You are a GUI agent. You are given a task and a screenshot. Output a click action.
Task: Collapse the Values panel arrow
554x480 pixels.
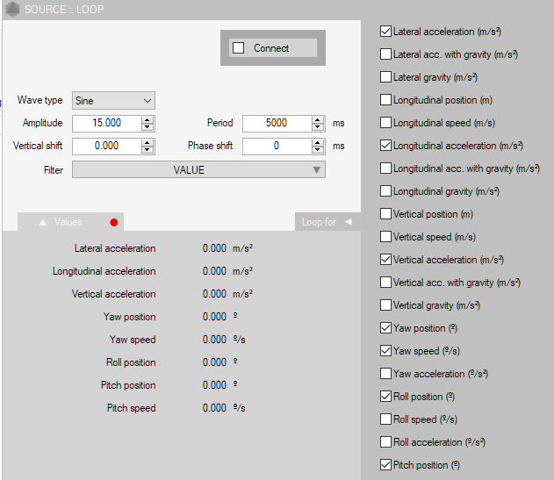(42, 223)
